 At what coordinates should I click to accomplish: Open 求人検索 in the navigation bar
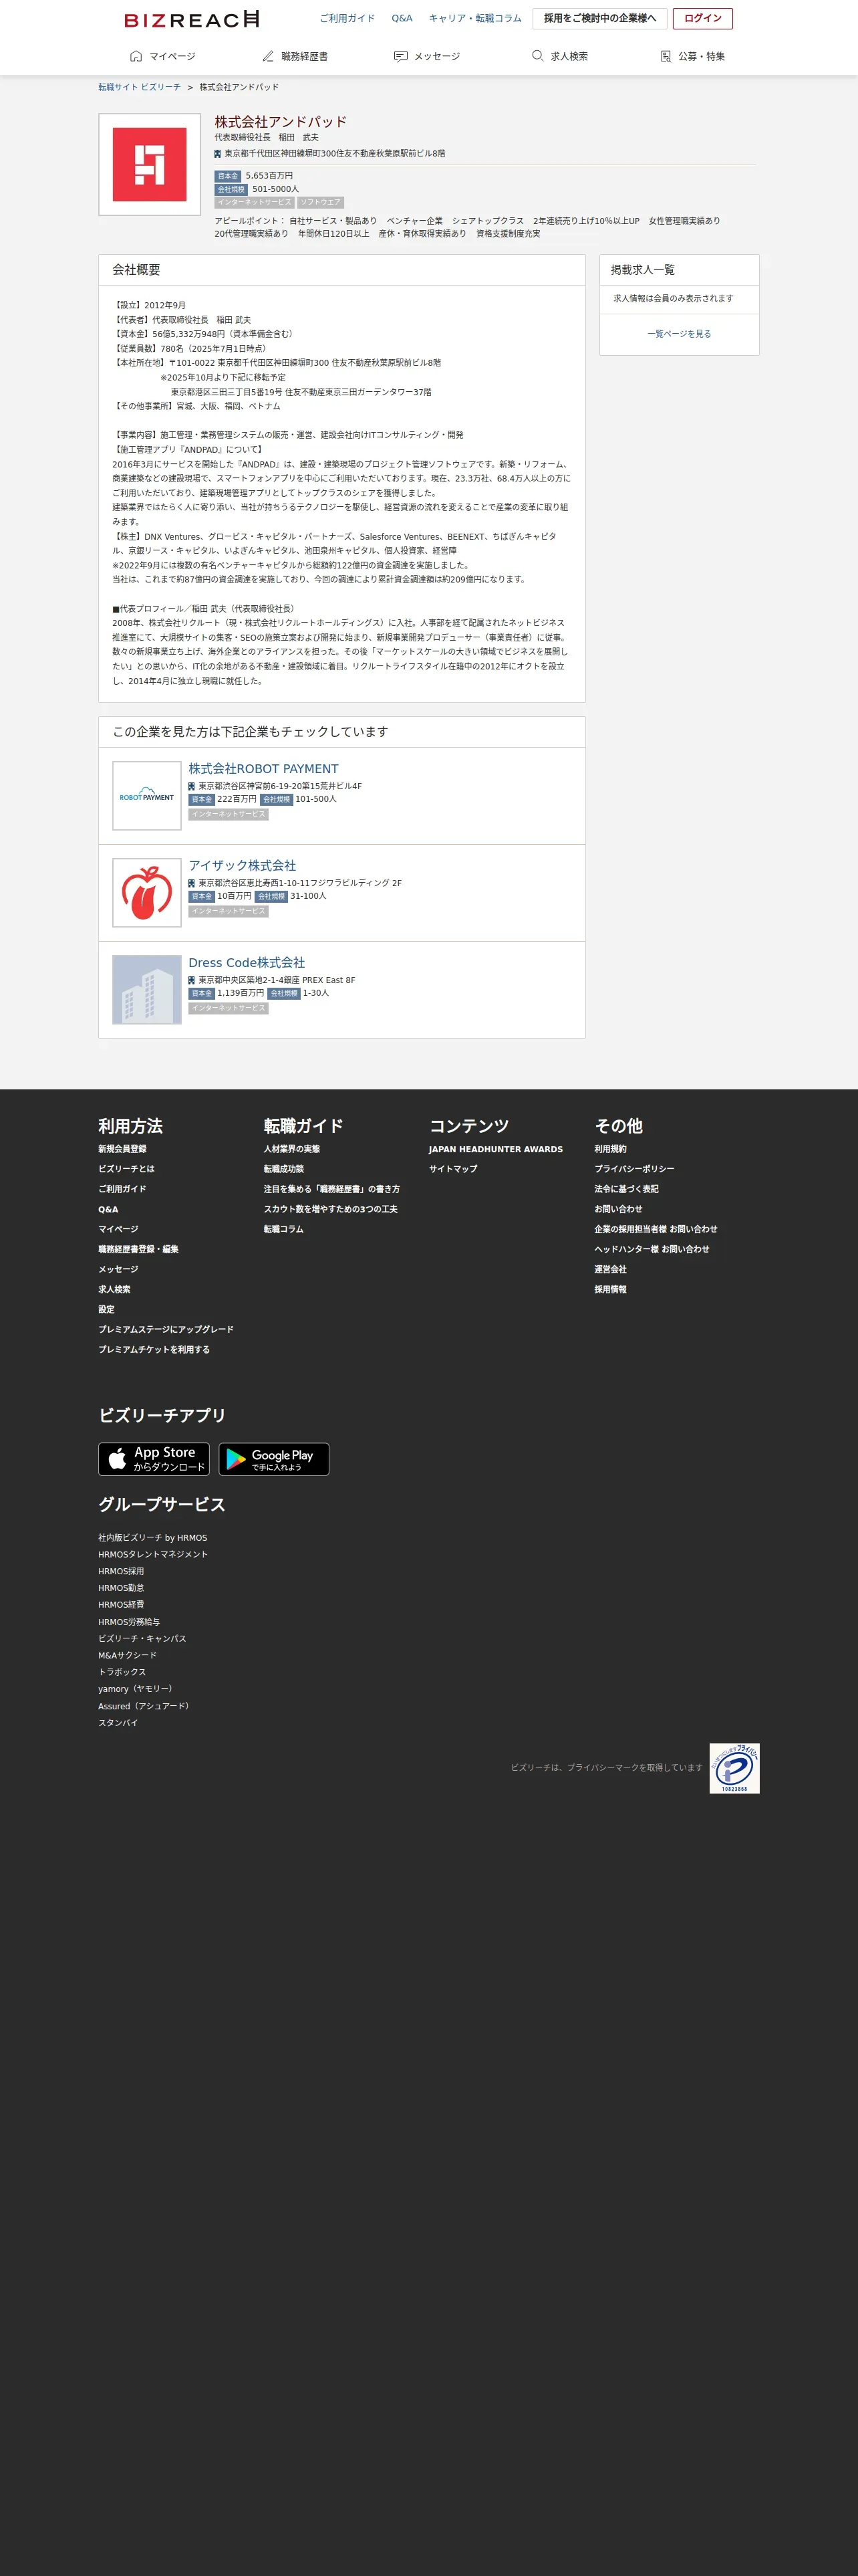[x=559, y=56]
